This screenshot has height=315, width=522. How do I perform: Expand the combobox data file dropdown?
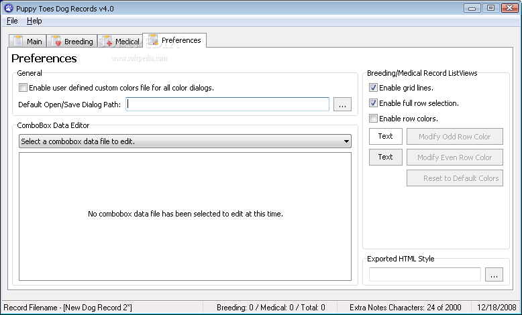185,141
